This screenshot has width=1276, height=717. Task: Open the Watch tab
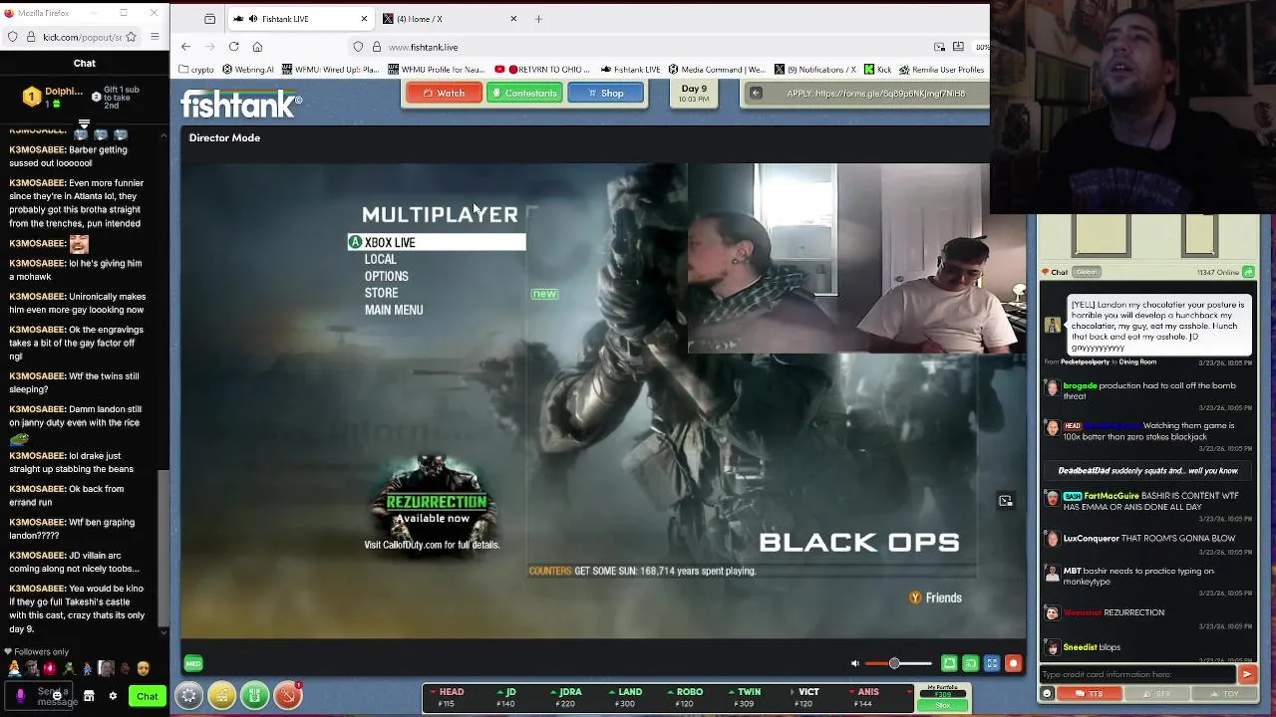pos(444,93)
